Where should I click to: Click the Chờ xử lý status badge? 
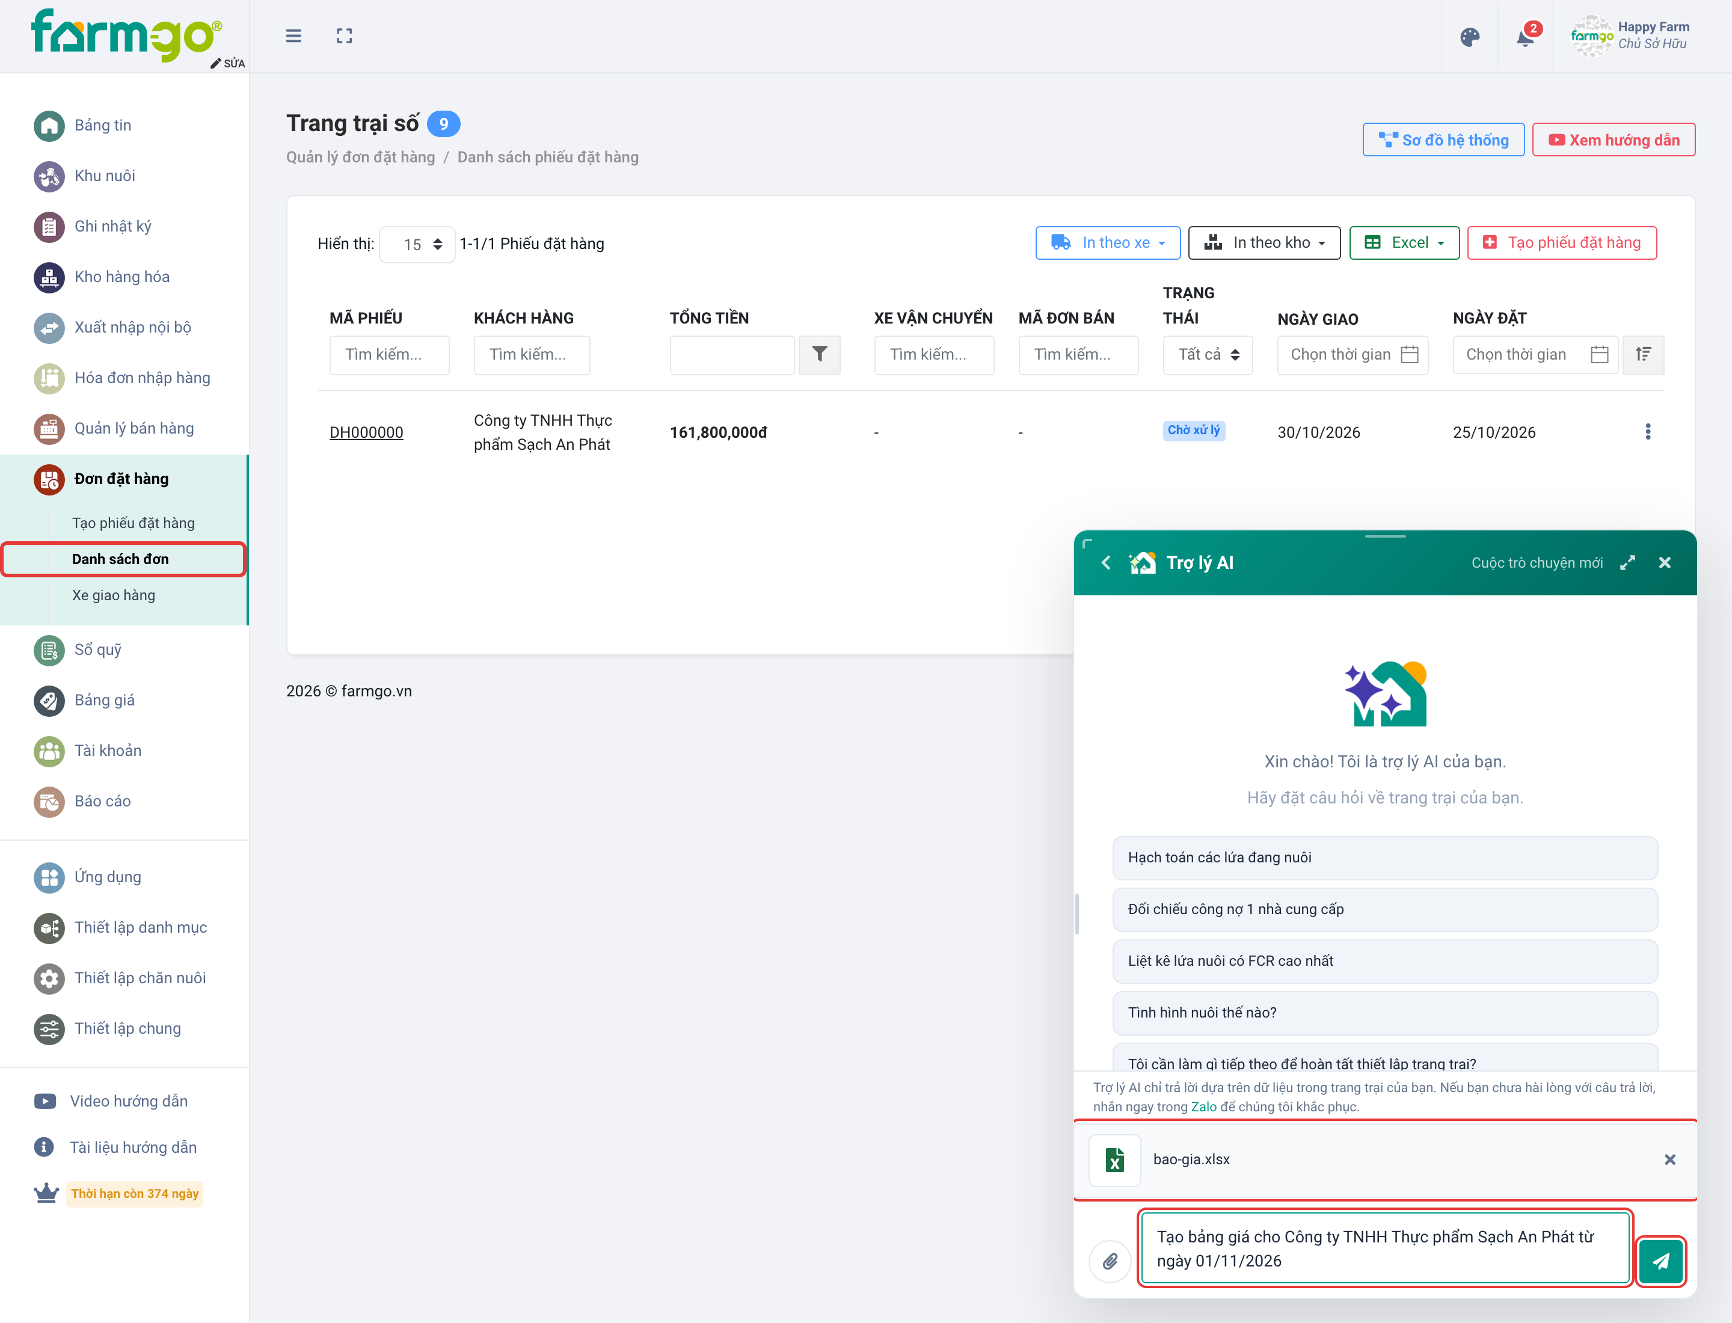tap(1193, 430)
